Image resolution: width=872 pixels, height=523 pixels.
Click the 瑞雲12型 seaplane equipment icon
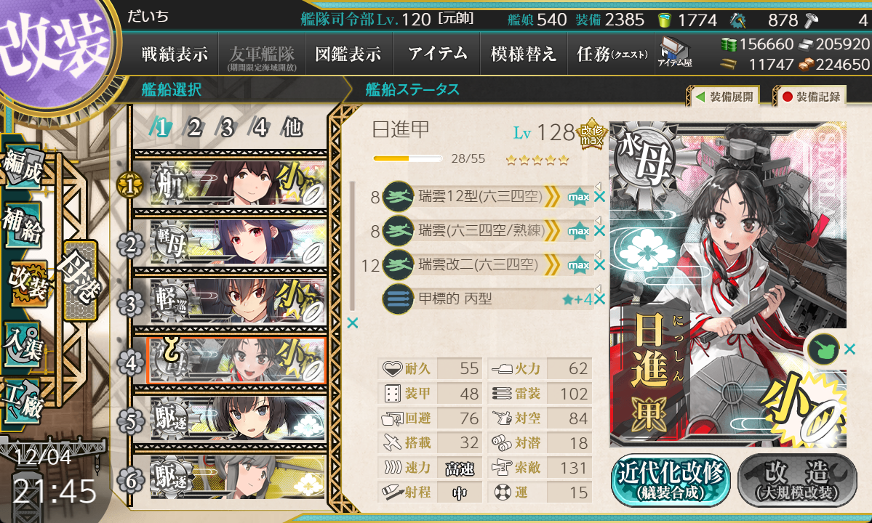coord(398,197)
